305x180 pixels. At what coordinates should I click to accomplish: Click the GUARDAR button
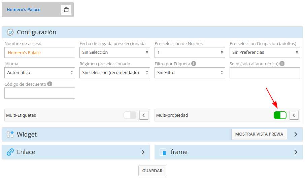coord(152,171)
